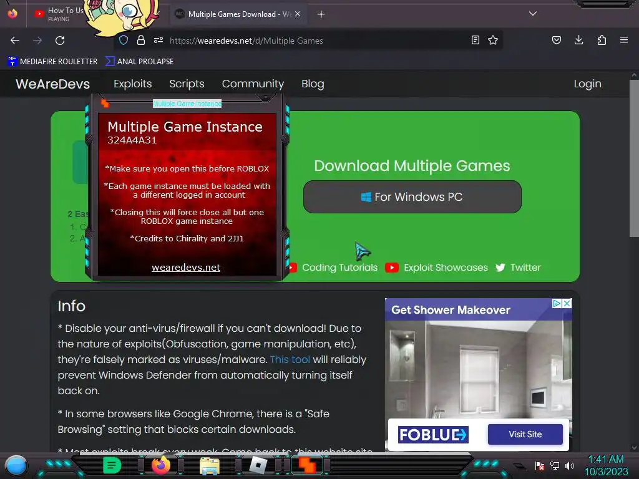This screenshot has height=479, width=639.
Task: Open Coding Tutorials YouTube link
Action: 340,268
